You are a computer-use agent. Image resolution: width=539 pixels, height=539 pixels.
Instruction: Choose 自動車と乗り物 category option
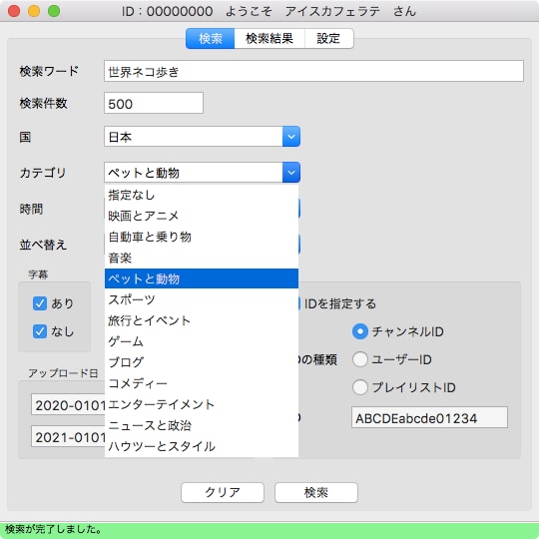click(202, 237)
